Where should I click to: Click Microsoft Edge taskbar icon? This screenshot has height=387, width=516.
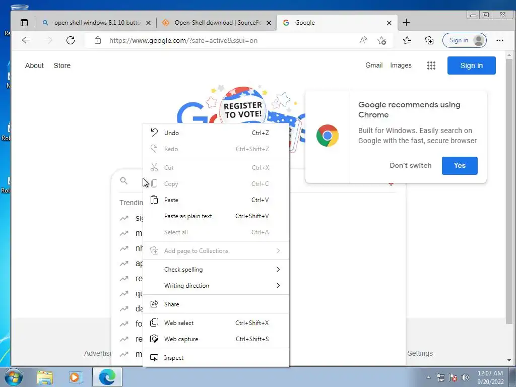click(x=107, y=377)
